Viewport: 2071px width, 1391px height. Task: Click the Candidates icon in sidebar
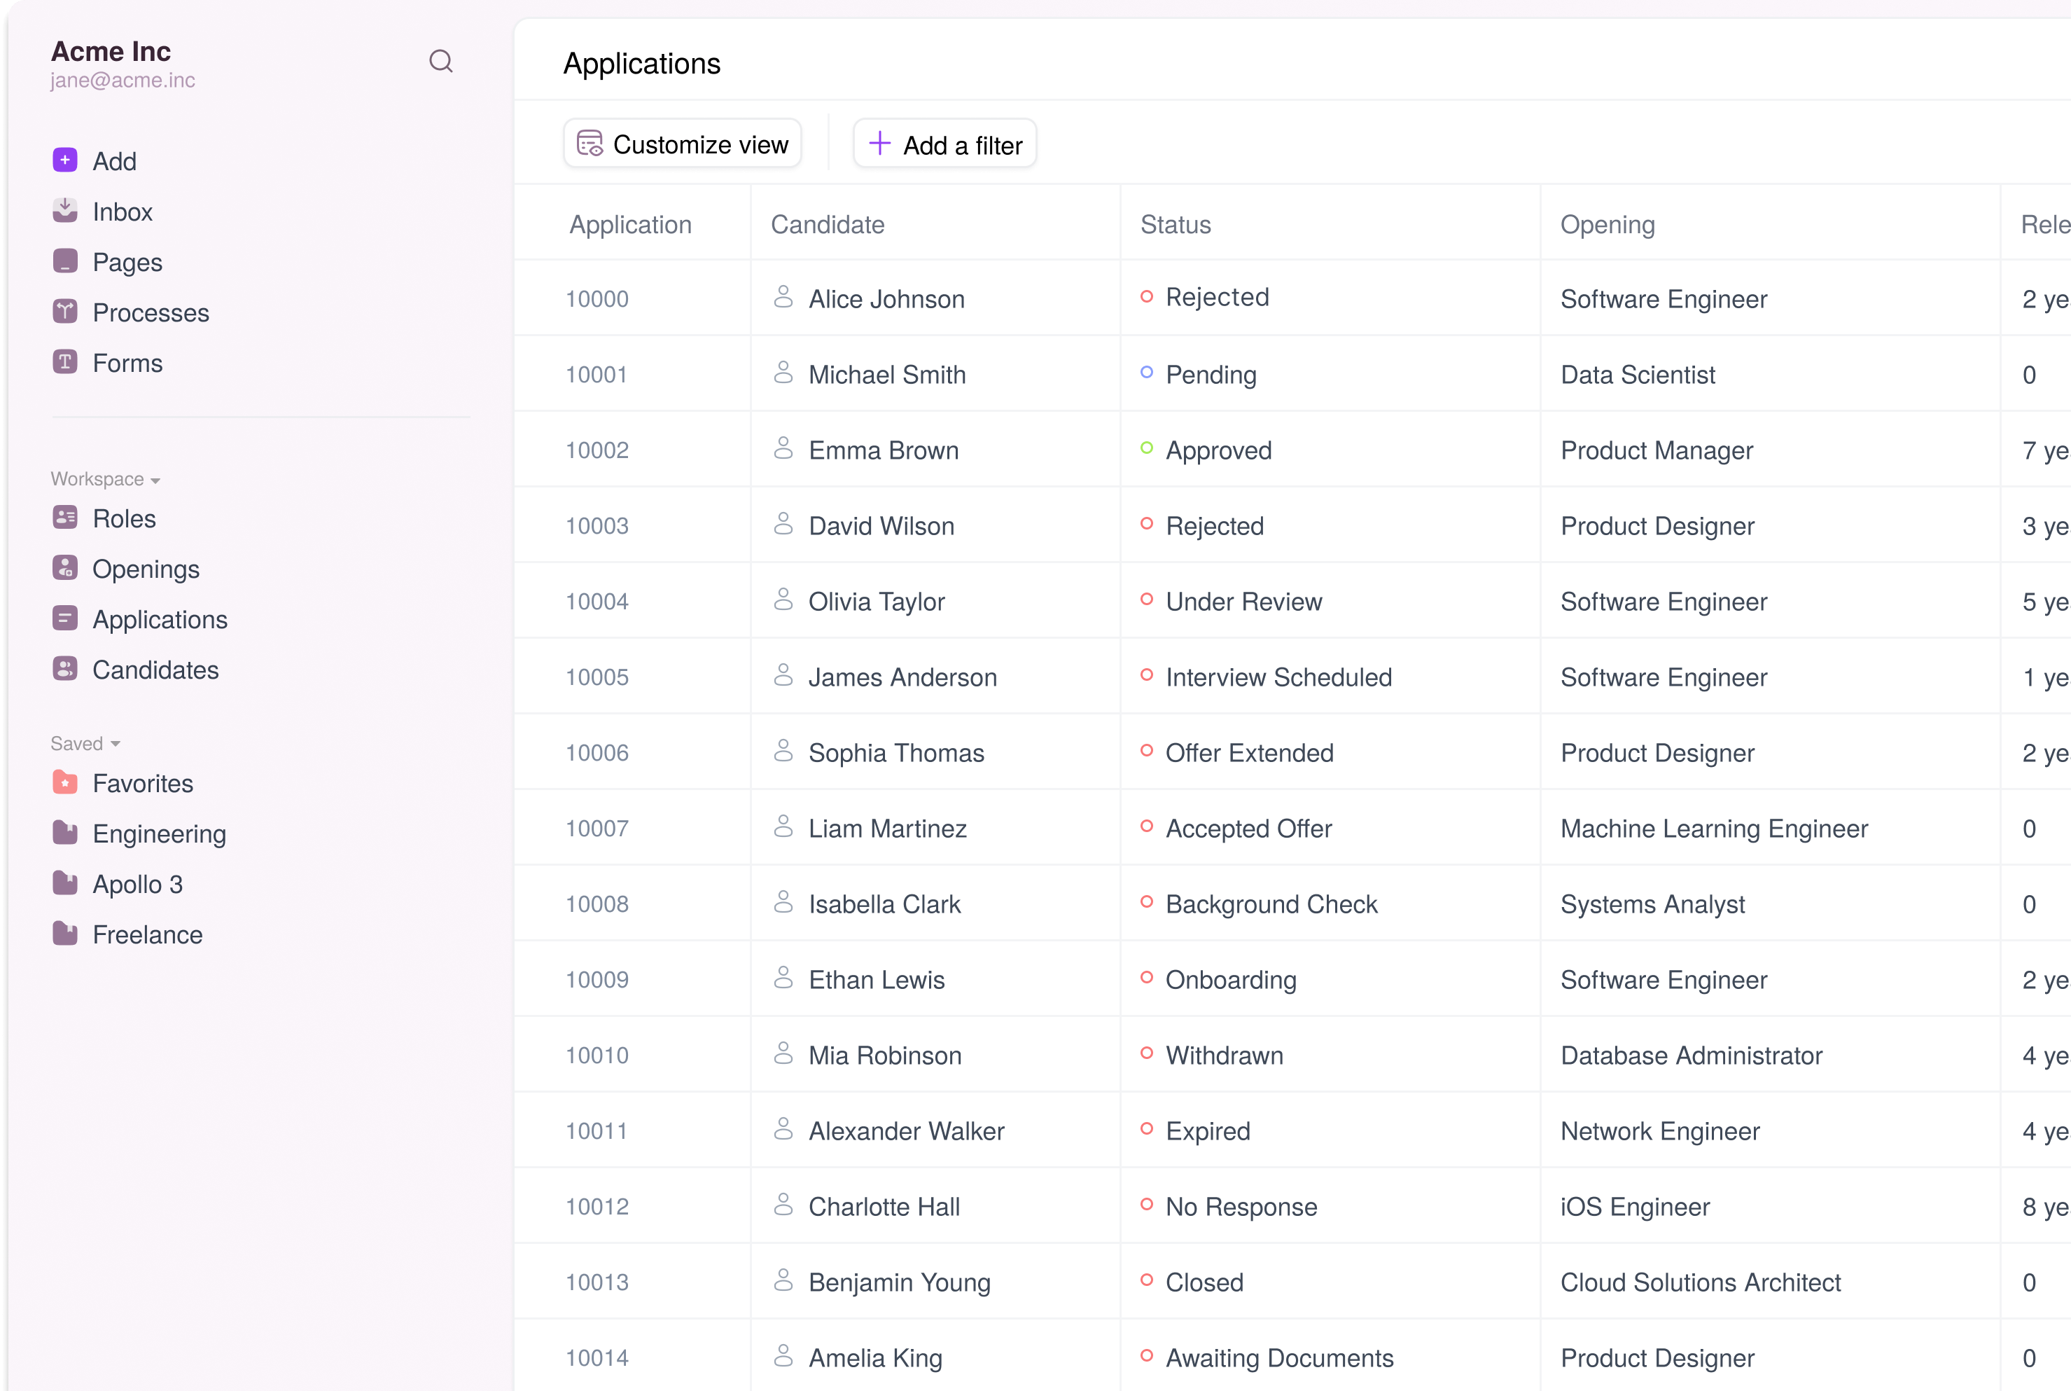[x=64, y=669]
